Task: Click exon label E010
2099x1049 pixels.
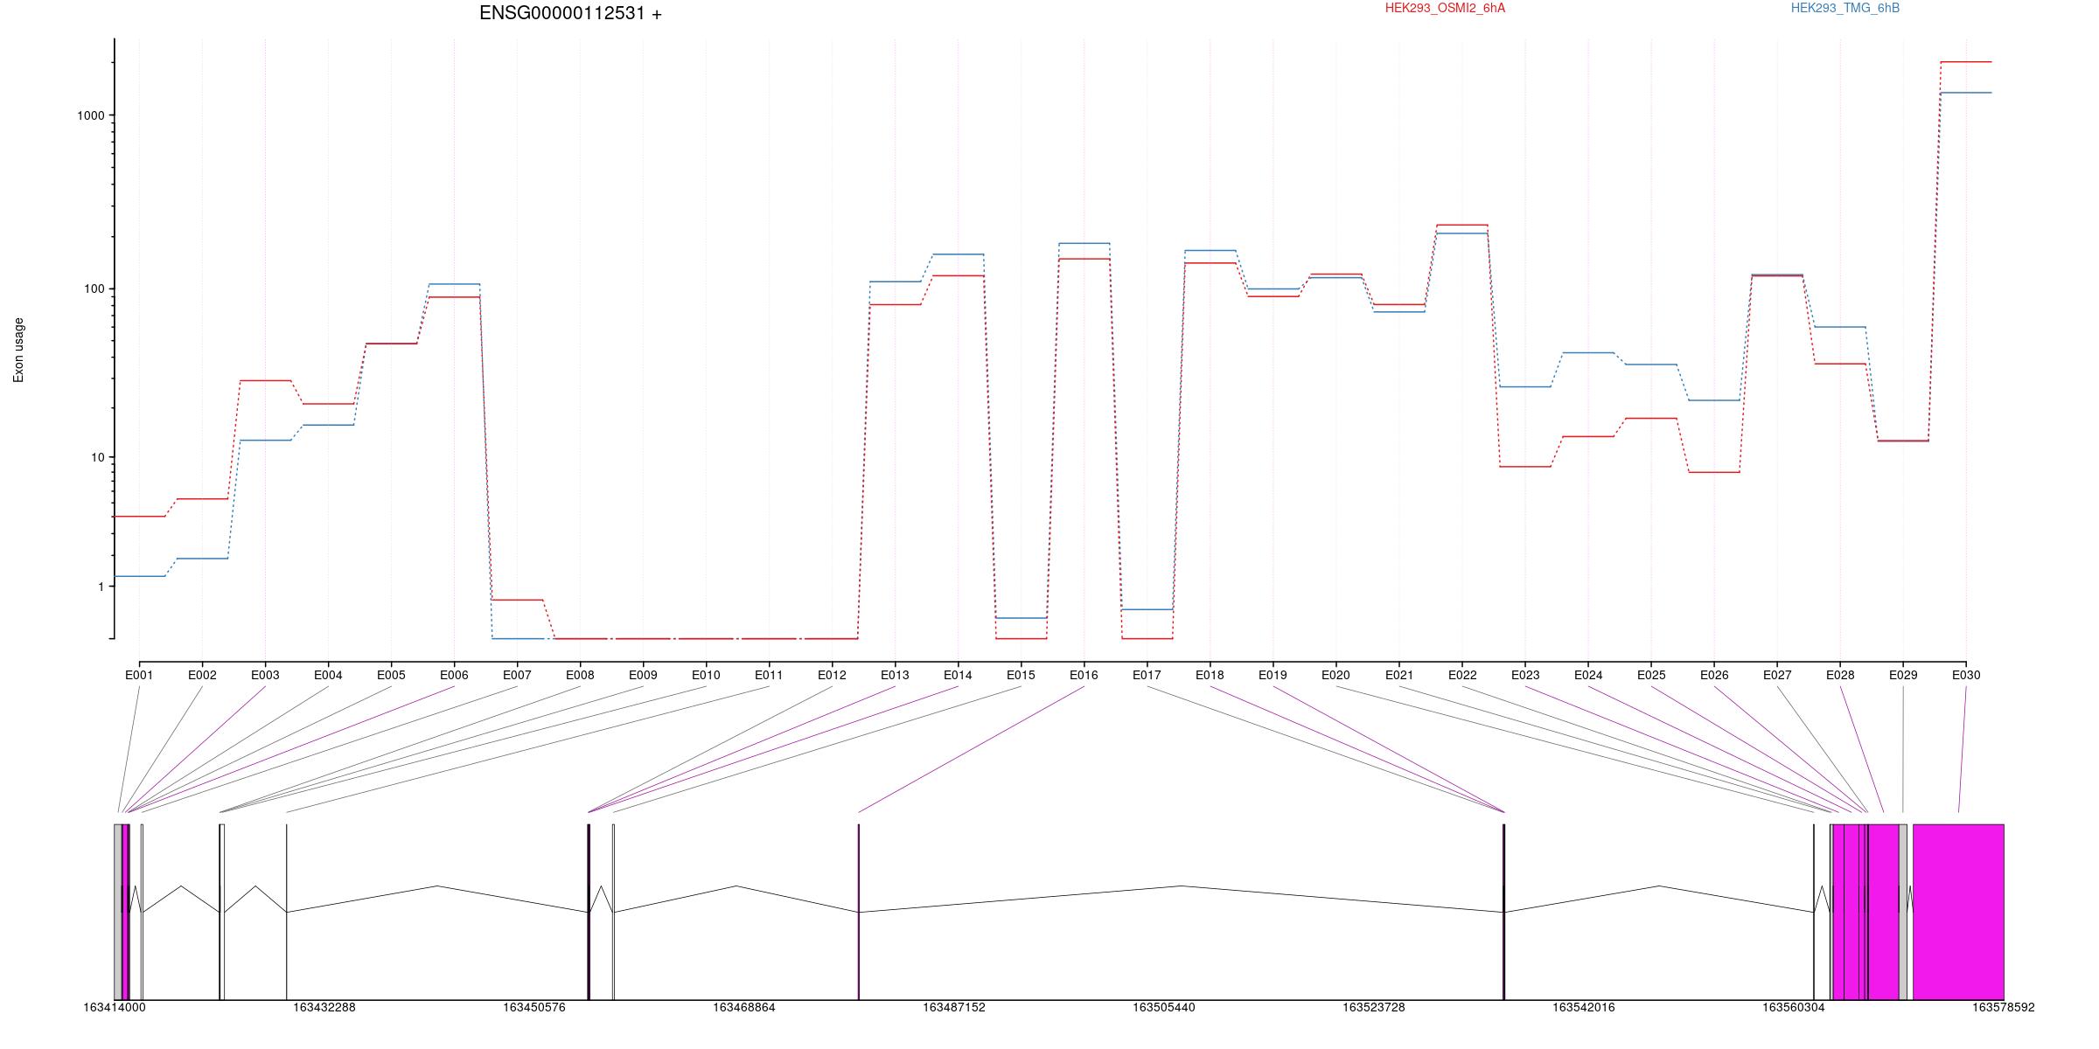Action: click(706, 675)
